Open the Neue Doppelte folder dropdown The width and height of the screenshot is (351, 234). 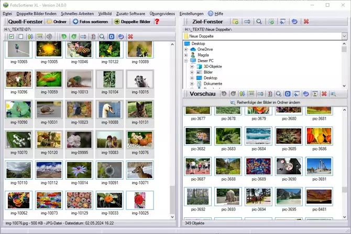point(344,37)
